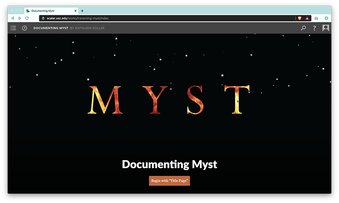Reload the page with the refresh icon
This screenshot has width=339, height=203.
(x=27, y=18)
